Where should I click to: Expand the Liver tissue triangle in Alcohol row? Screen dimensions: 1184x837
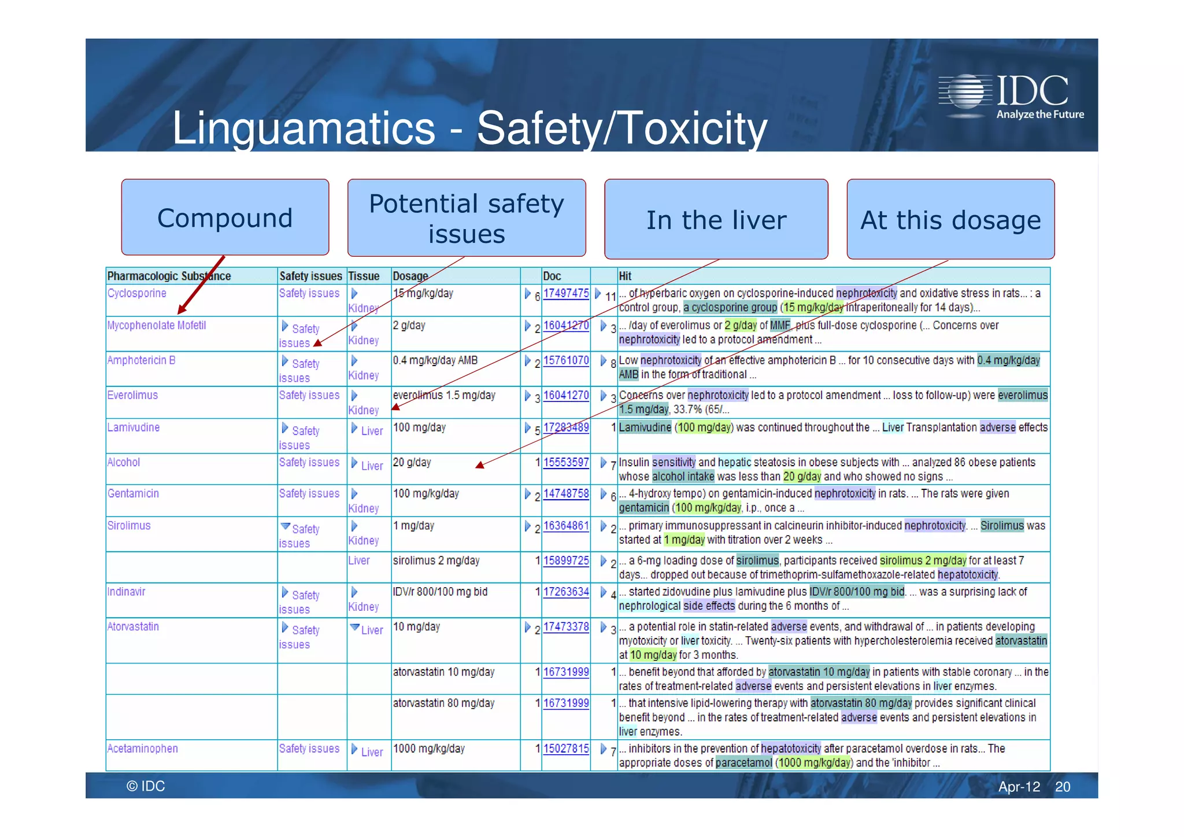click(354, 463)
